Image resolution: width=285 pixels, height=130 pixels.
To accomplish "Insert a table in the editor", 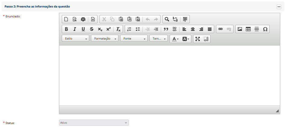I will coord(248,29).
